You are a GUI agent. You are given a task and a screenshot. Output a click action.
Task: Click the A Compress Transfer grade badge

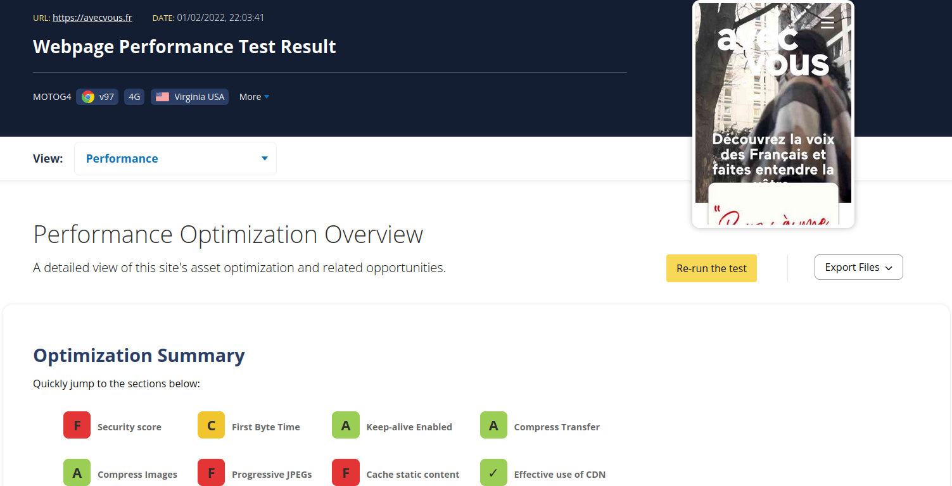[x=493, y=425]
